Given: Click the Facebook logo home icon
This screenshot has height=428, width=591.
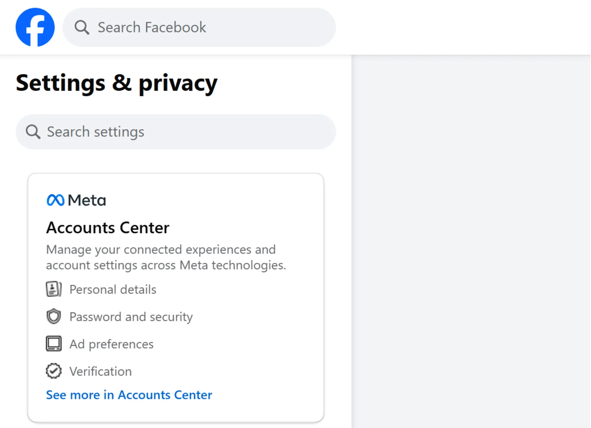Looking at the screenshot, I should [x=35, y=27].
